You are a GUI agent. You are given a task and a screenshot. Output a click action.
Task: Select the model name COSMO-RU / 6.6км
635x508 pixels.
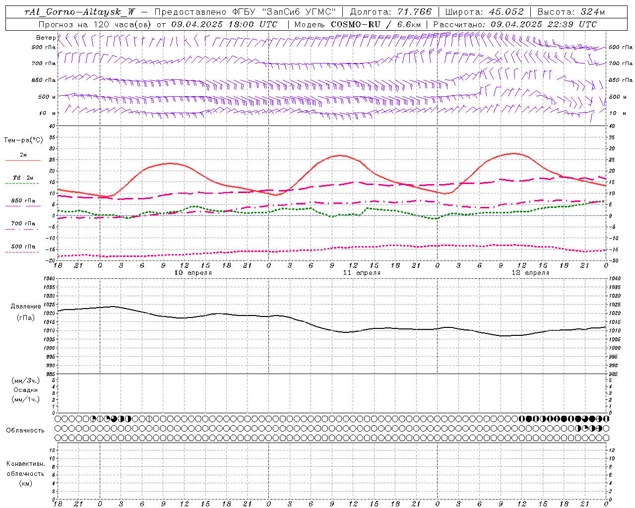point(376,24)
